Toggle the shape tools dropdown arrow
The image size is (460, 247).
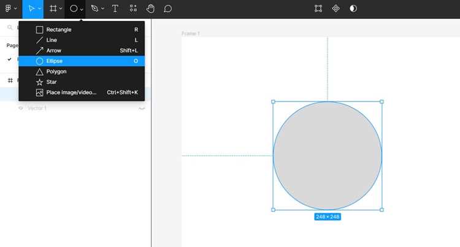tap(82, 9)
